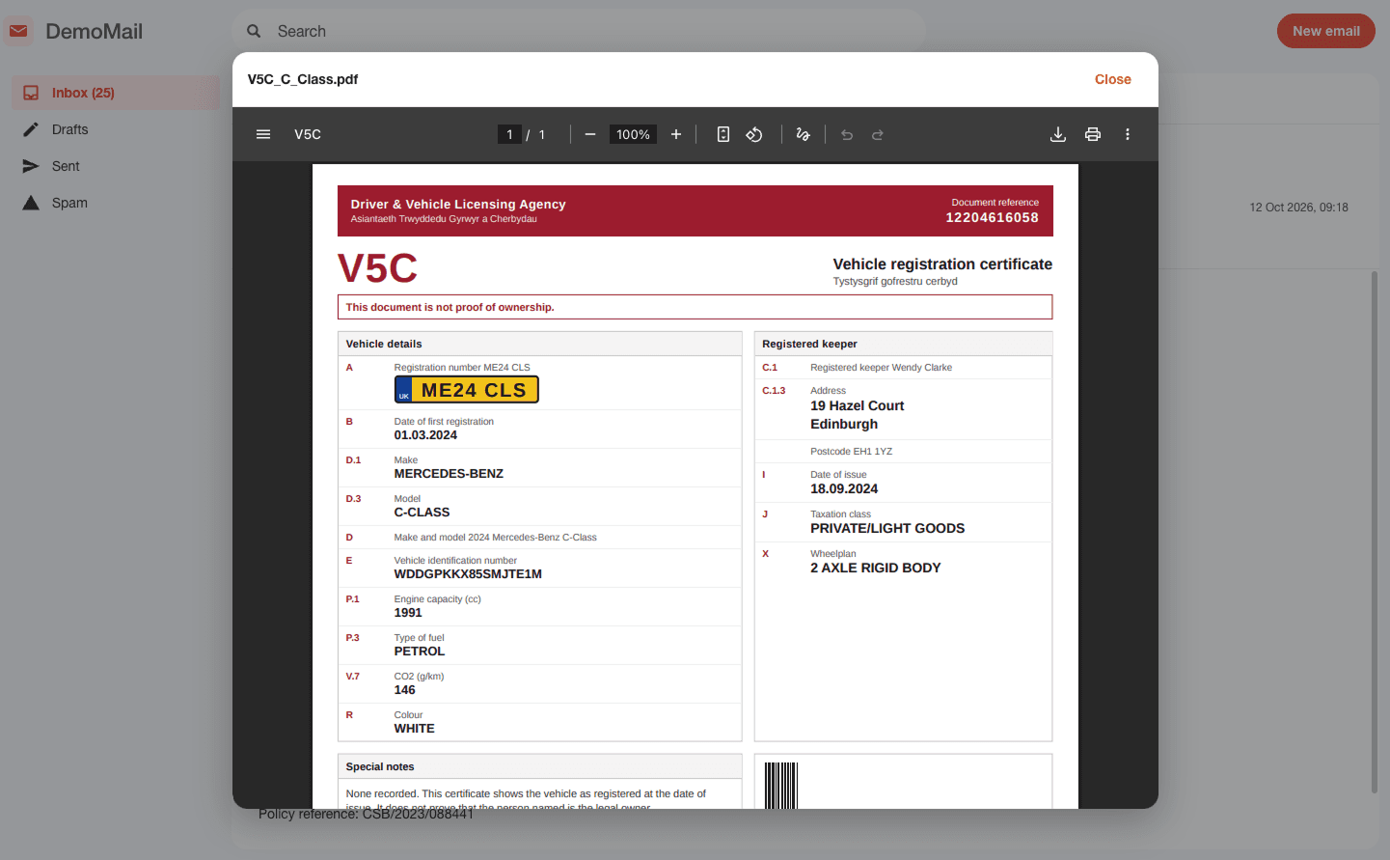Screen dimensions: 1390x860
Task: Click the ME24 CLS number plate
Action: 467,390
